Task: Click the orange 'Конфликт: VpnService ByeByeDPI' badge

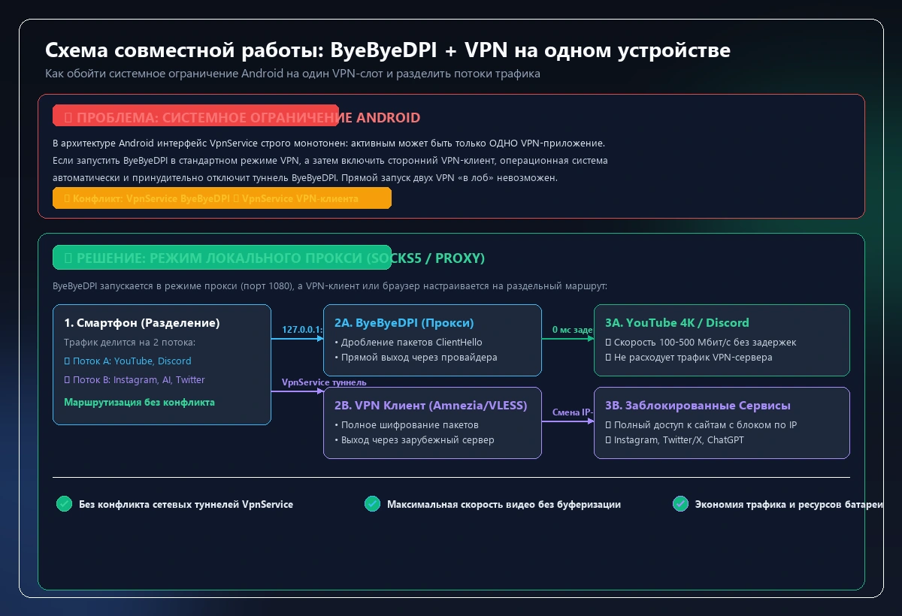Action: click(x=222, y=198)
